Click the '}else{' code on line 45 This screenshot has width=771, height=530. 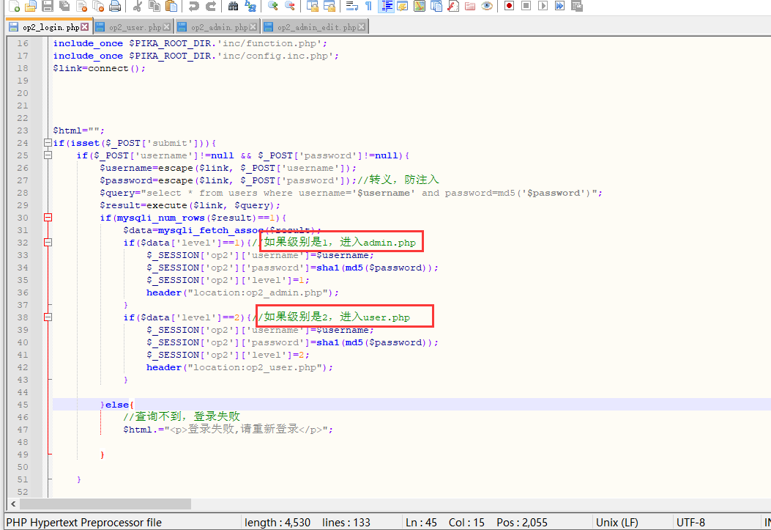(117, 405)
